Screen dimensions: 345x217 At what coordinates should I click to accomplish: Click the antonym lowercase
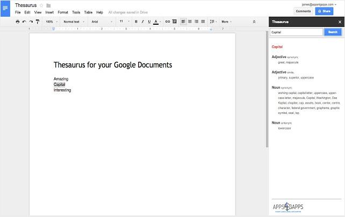[284, 128]
